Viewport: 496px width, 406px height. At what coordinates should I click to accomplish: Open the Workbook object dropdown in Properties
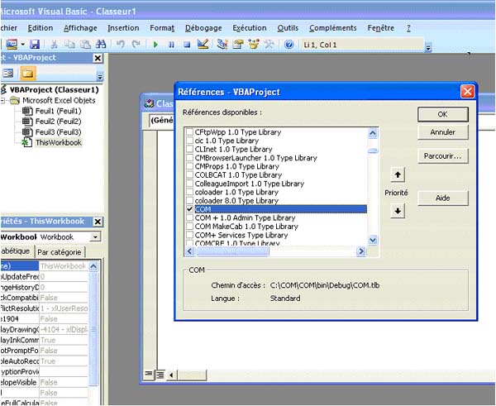point(95,236)
